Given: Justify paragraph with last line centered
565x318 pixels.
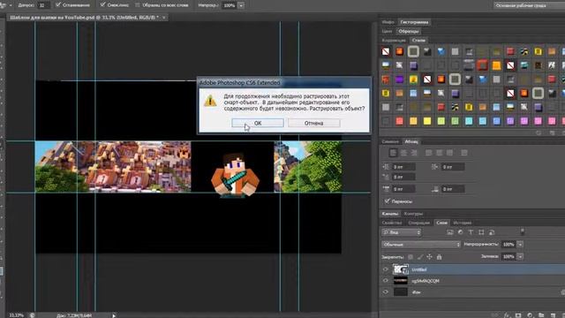Looking at the screenshot, I should point(440,153).
